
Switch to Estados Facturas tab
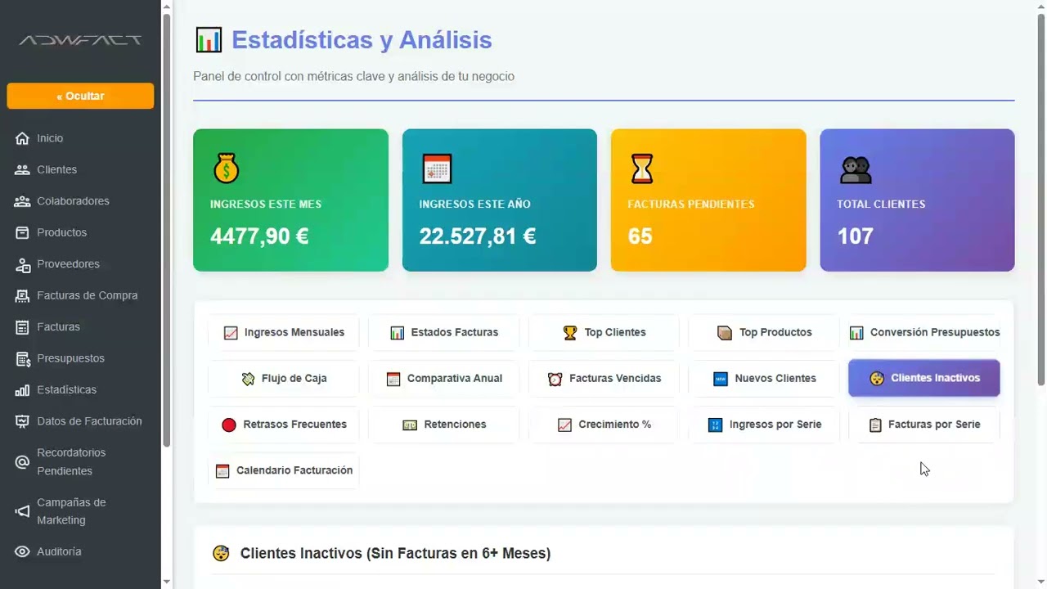pos(443,333)
